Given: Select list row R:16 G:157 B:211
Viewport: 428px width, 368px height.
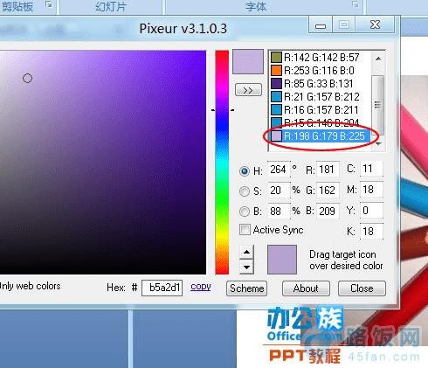Looking at the screenshot, I should pos(321,110).
